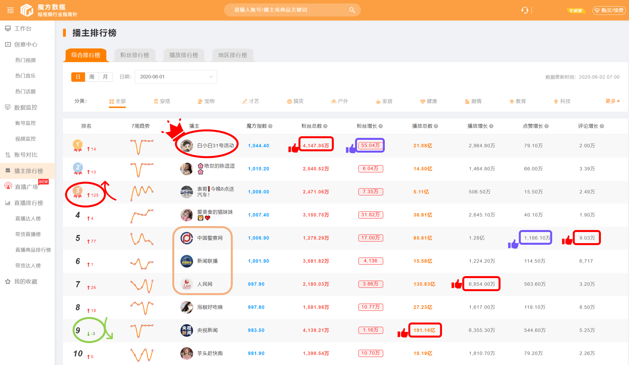Go to 带货达人榜
Image resolution: width=629 pixels, height=365 pixels.
pyautogui.click(x=28, y=266)
